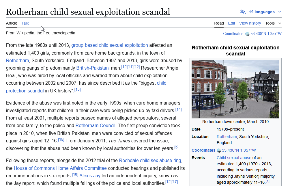Open the Rotherham link in the first paragraph

17,61
